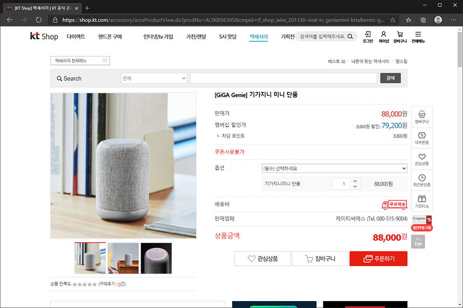The width and height of the screenshot is (463, 308).
Task: Click the red 주문하기 order button
Action: (378, 259)
